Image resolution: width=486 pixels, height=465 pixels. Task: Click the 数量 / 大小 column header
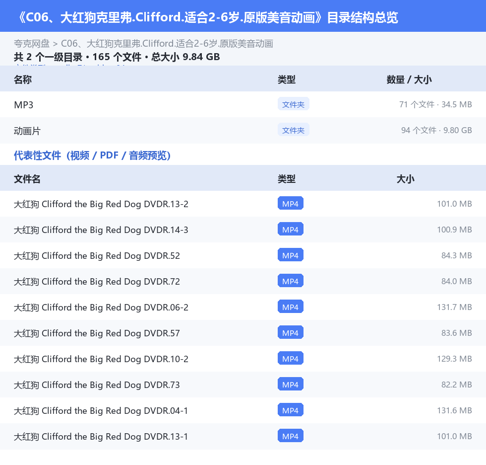(x=409, y=79)
